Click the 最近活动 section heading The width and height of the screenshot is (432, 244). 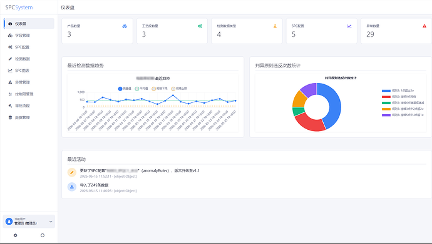pyautogui.click(x=76, y=160)
